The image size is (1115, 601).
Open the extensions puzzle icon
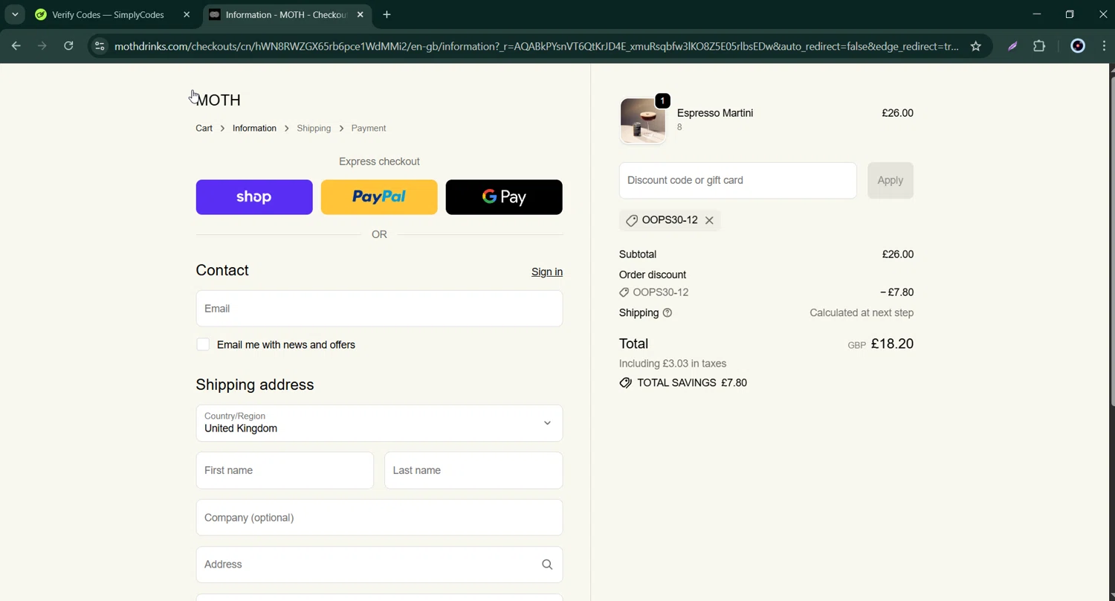[x=1039, y=46]
